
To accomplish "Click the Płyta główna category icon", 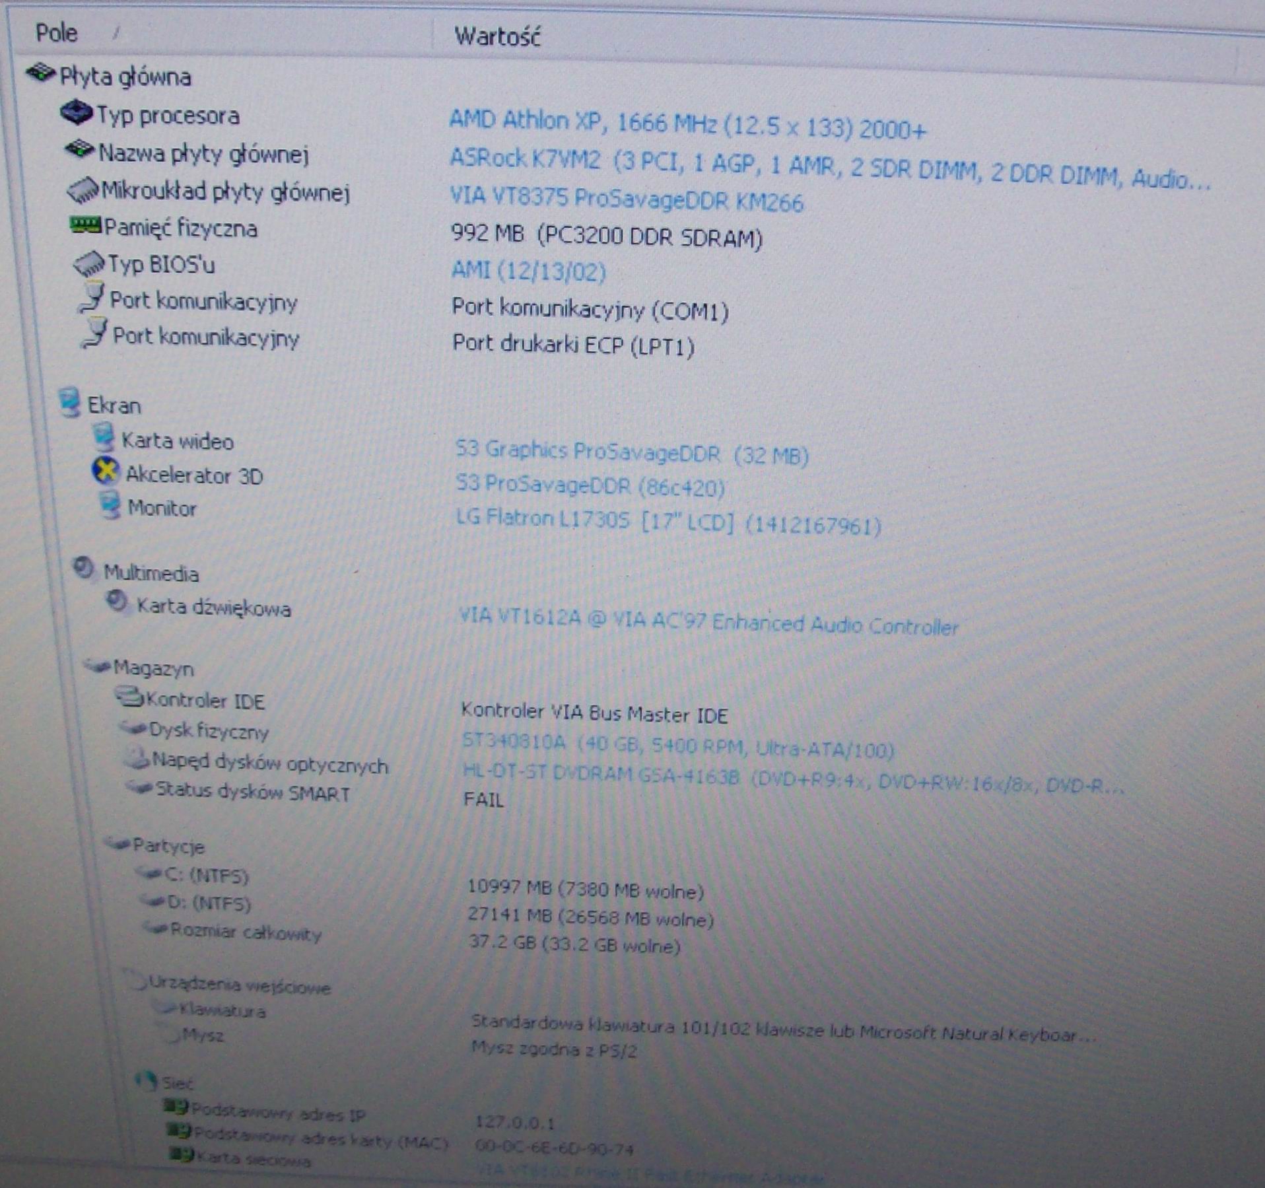I will click(x=40, y=73).
